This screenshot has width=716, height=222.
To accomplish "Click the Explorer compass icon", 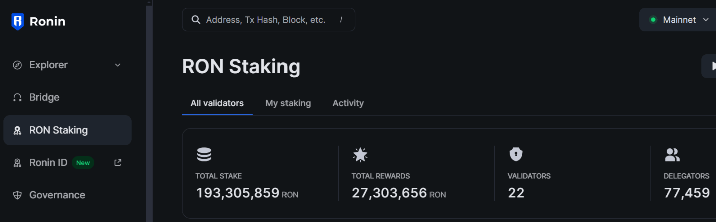I will coord(17,65).
